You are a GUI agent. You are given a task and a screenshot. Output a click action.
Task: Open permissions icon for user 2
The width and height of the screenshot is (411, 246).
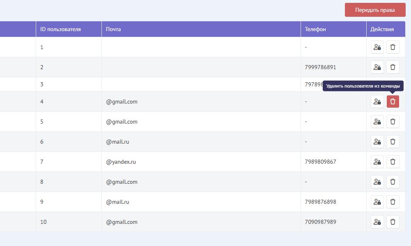pos(377,67)
